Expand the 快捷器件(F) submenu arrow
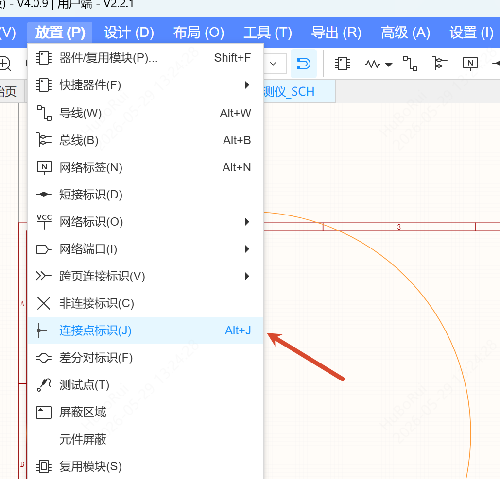500x479 pixels. (x=247, y=85)
